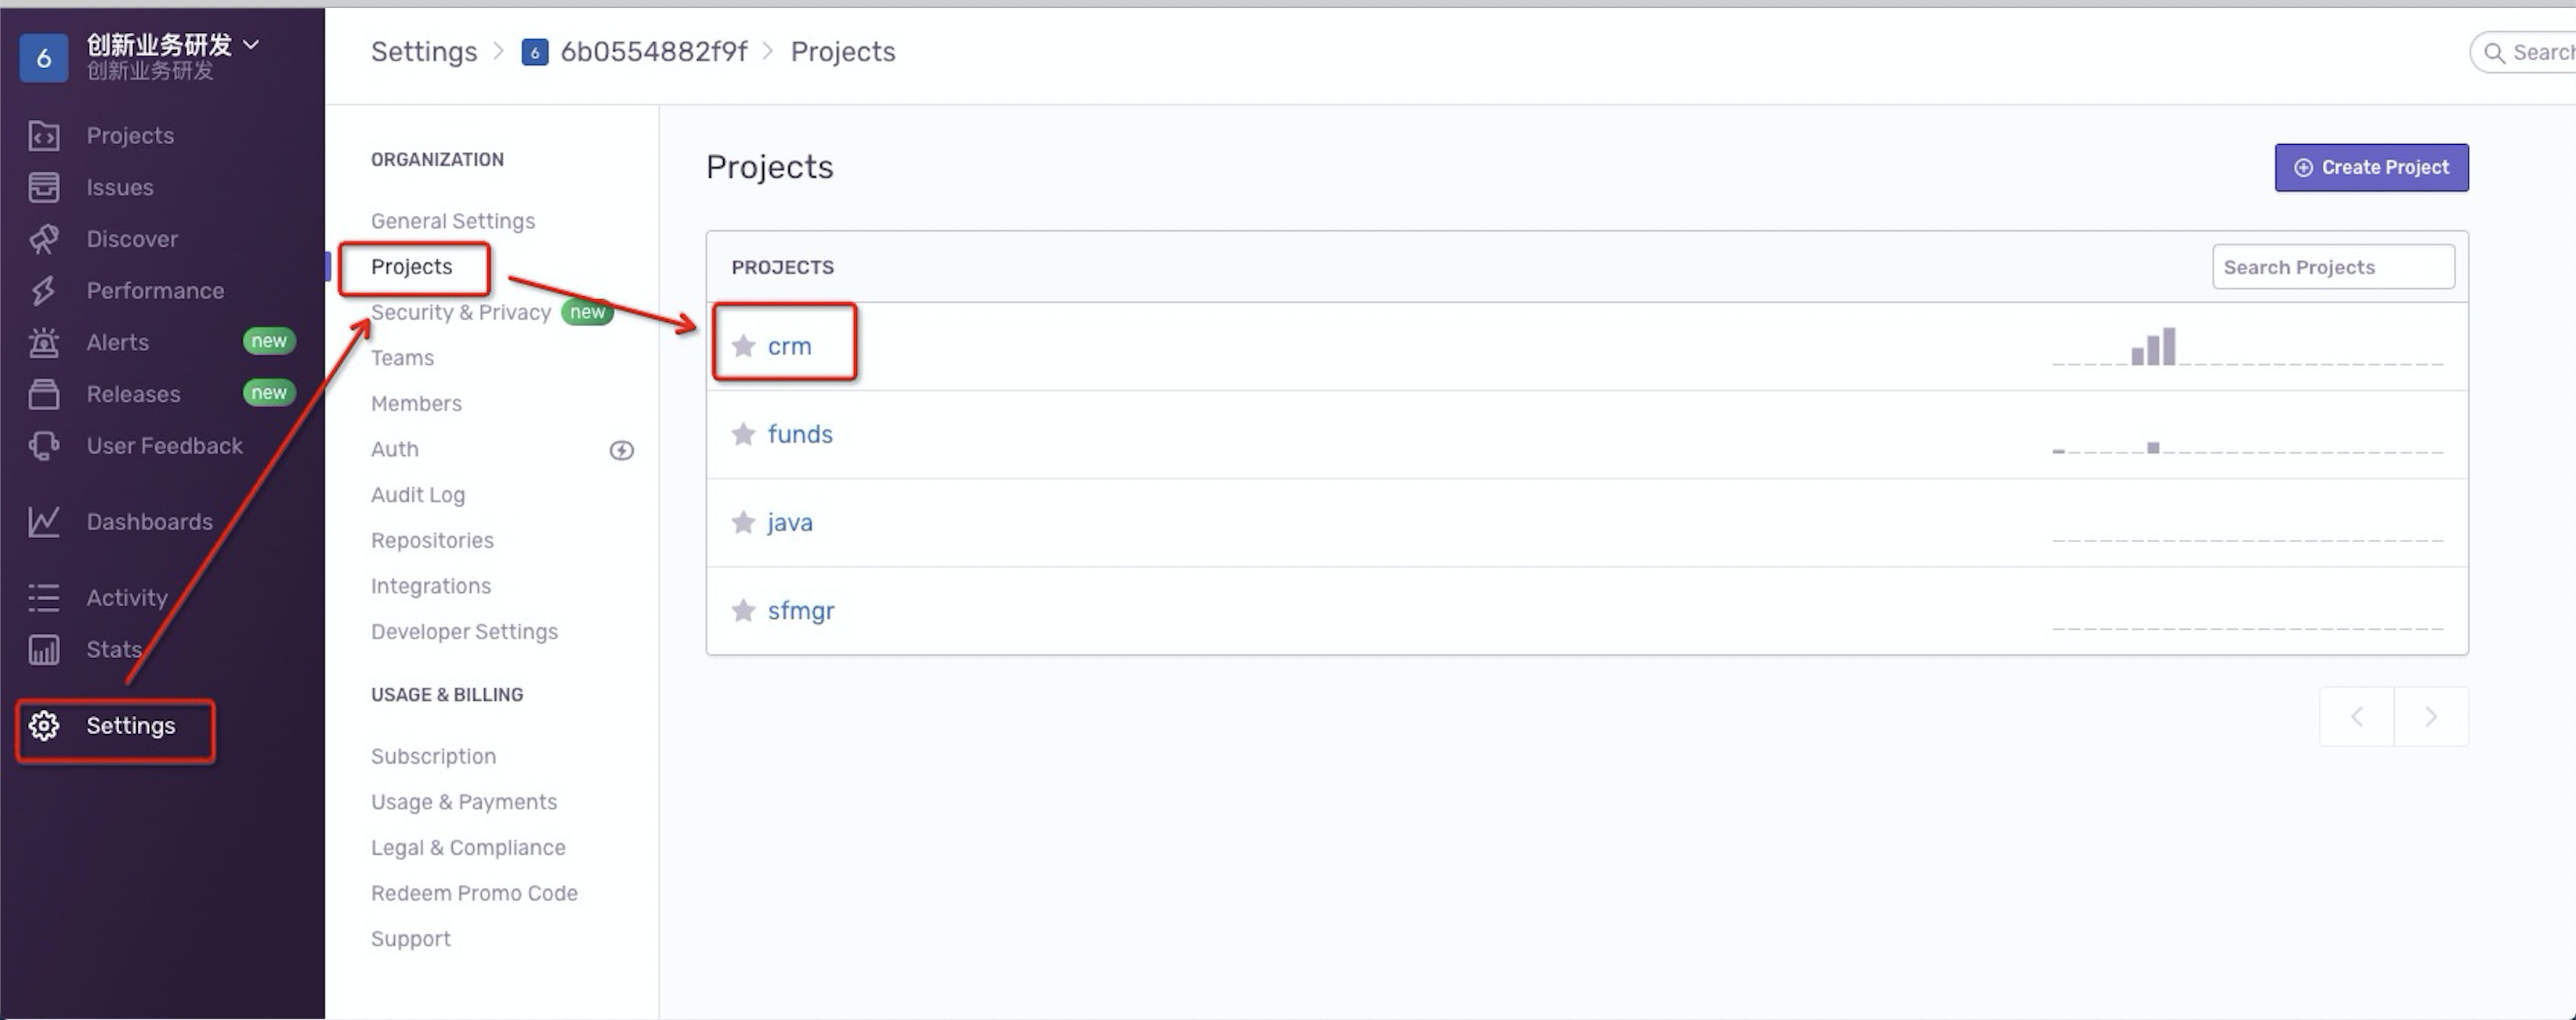Image resolution: width=2576 pixels, height=1020 pixels.
Task: Toggle the star for funds project
Action: [x=743, y=434]
